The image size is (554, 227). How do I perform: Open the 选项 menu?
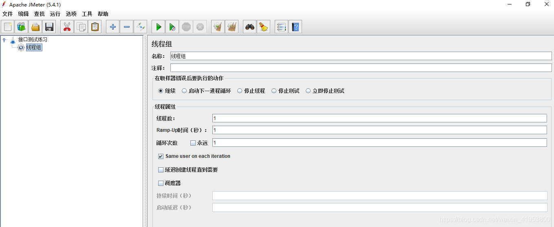[71, 14]
